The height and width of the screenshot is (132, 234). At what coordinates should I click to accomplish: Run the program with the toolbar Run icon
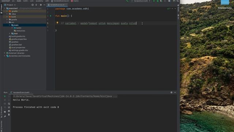[x=154, y=1]
